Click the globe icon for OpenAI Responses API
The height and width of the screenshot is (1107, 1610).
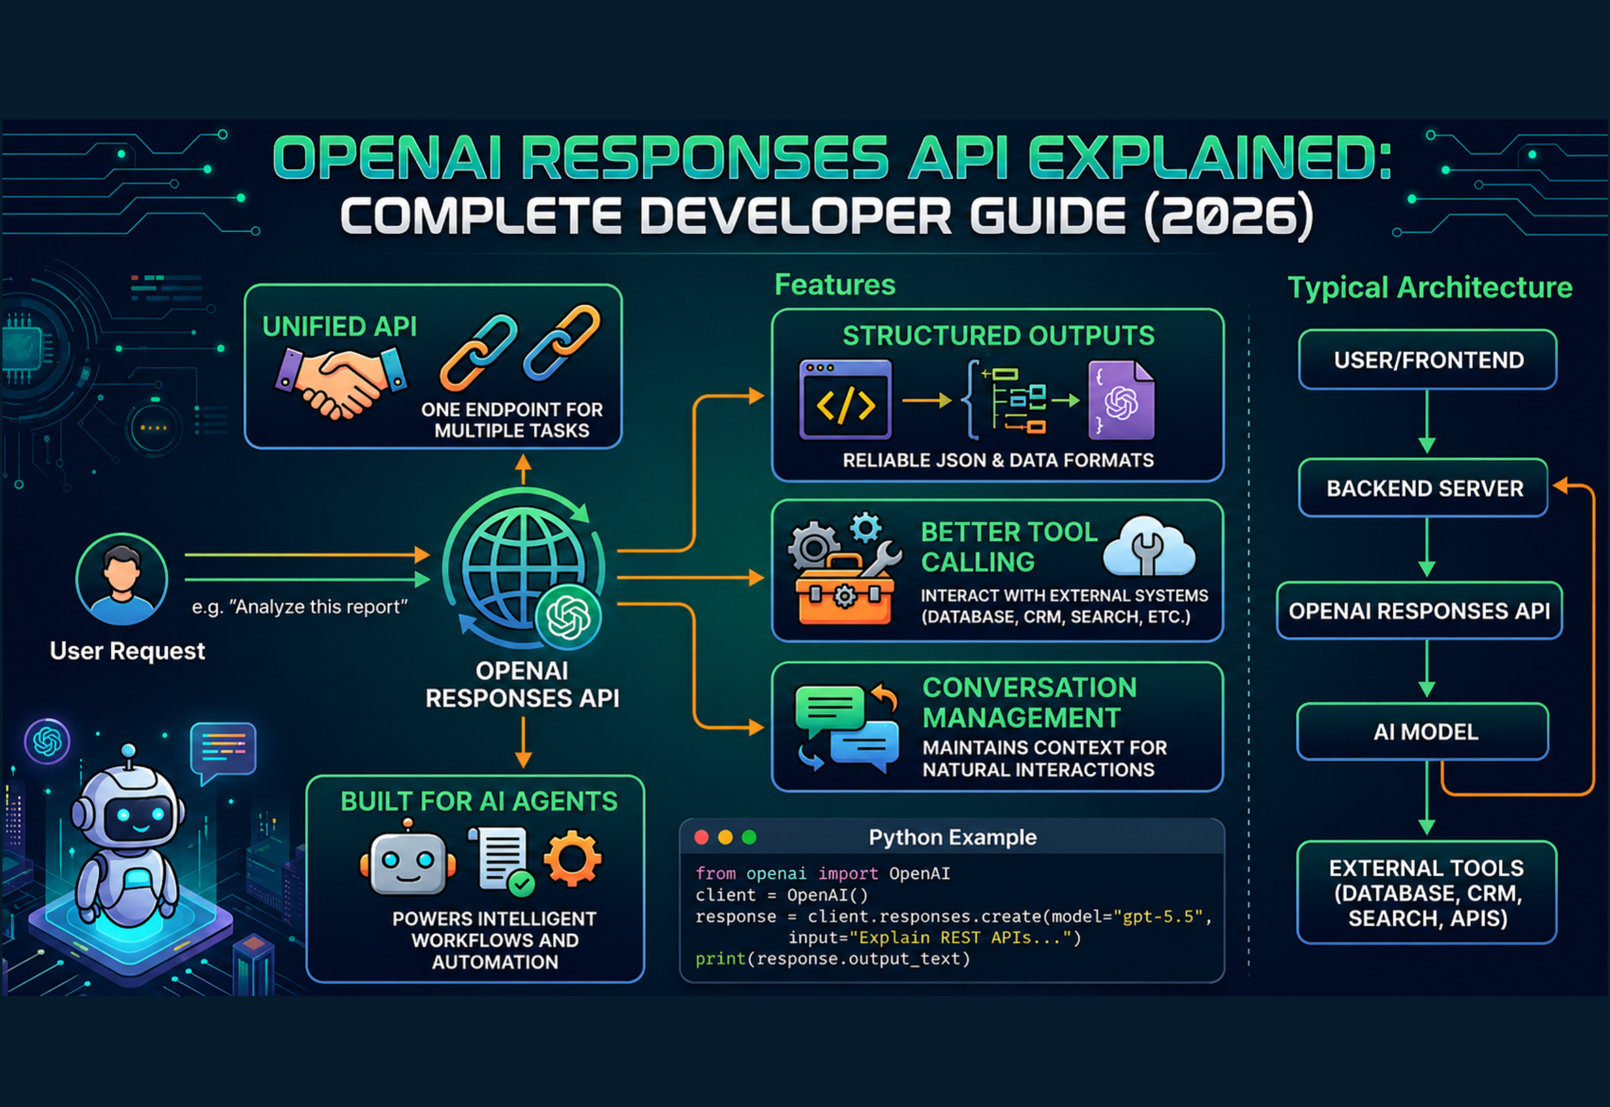[x=523, y=567]
